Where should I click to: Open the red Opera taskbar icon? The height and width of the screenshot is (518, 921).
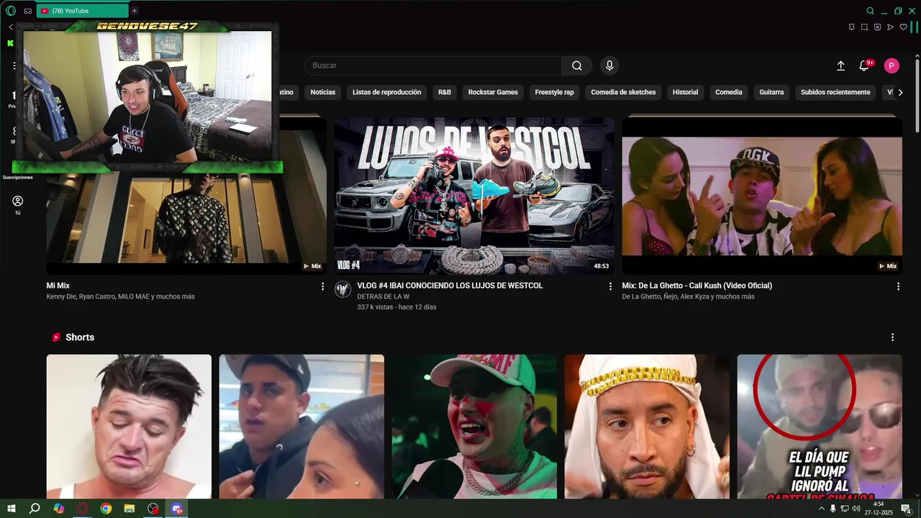point(83,509)
